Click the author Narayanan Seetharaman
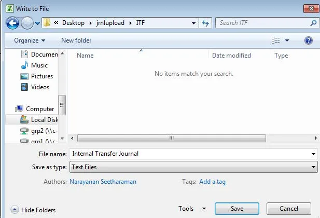 (x=103, y=182)
